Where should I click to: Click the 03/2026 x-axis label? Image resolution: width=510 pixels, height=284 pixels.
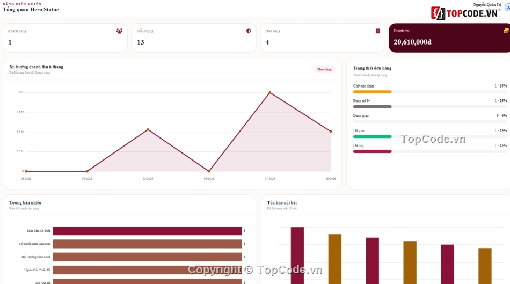pos(26,179)
